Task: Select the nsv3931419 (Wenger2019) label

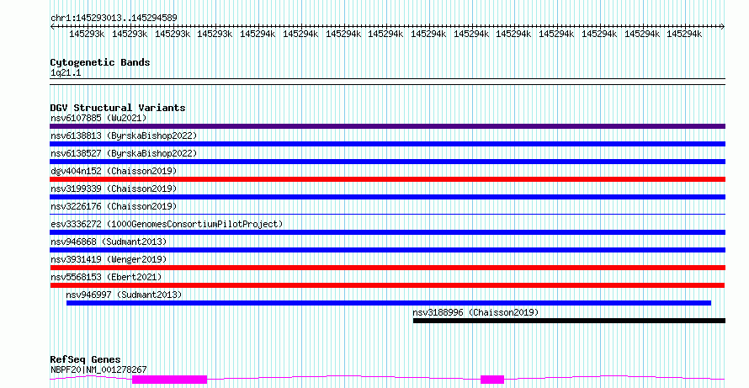Action: [109, 259]
